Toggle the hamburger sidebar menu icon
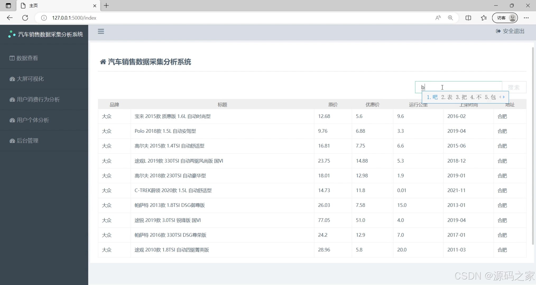 pos(101,31)
